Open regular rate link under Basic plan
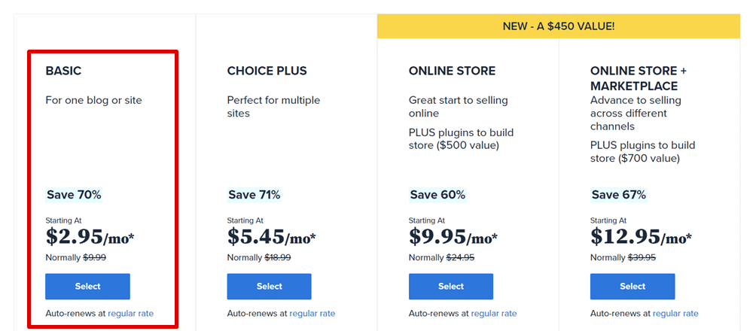 (x=130, y=314)
